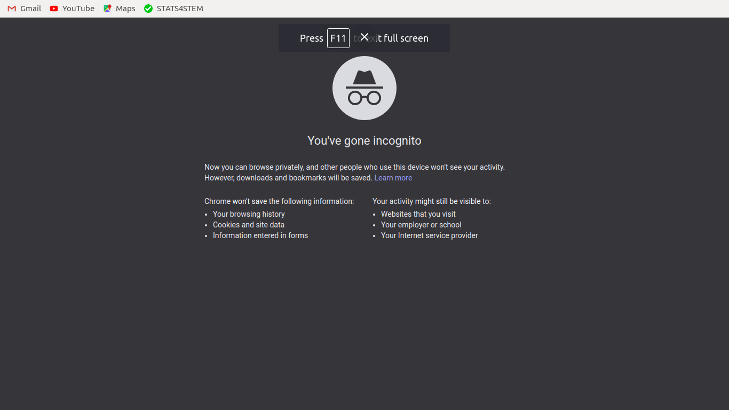Click the You've gone incognito heading
The height and width of the screenshot is (410, 729).
click(x=364, y=141)
